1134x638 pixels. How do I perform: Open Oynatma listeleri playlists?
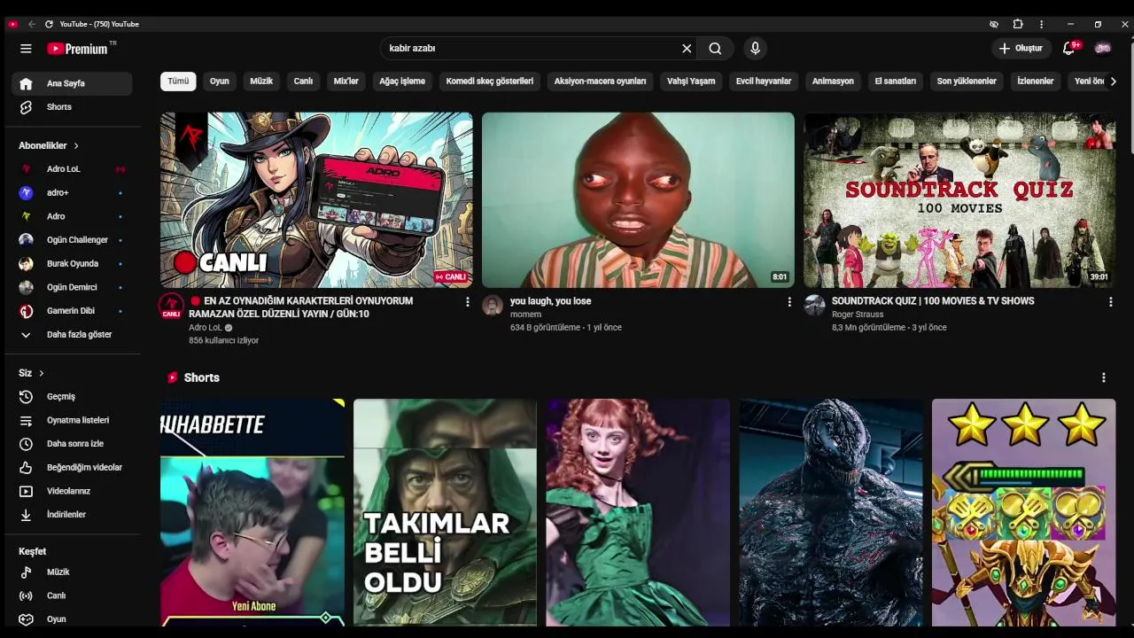(72, 420)
